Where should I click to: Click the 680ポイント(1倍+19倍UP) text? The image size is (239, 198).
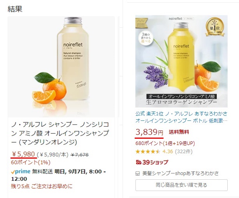click(165, 143)
